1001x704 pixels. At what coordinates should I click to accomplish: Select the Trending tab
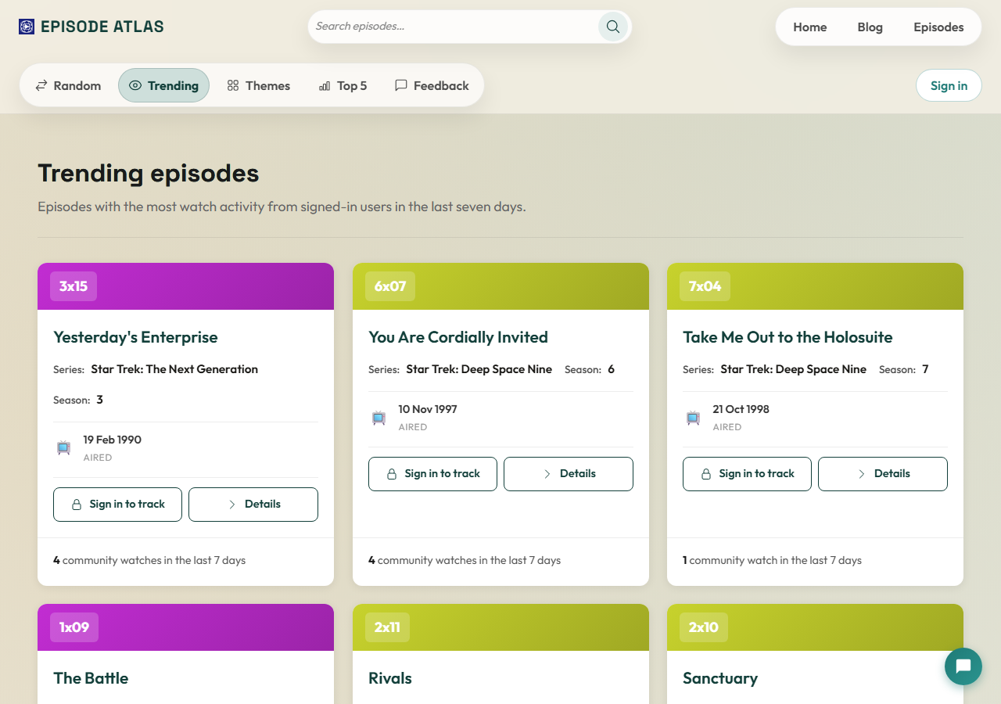(163, 86)
